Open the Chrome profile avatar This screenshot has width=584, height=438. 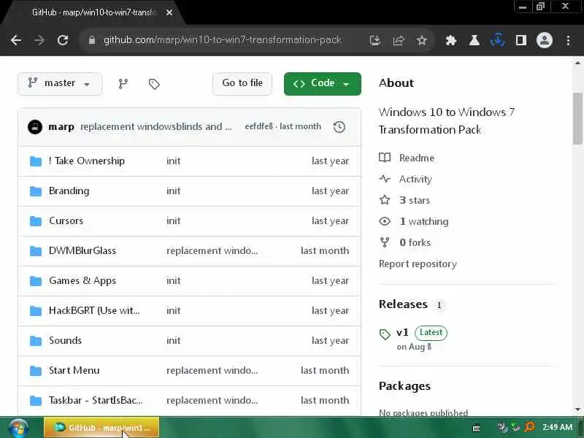coord(544,40)
